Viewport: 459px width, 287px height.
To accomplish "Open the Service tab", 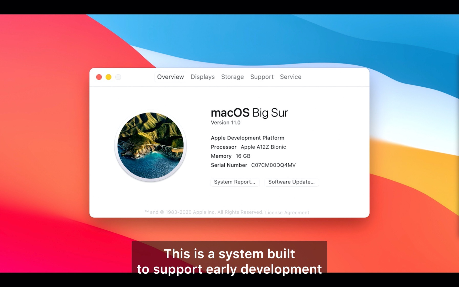I will tap(290, 77).
